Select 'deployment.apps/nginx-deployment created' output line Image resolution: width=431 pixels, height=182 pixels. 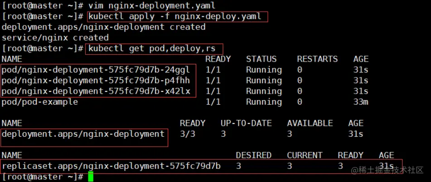click(x=104, y=27)
